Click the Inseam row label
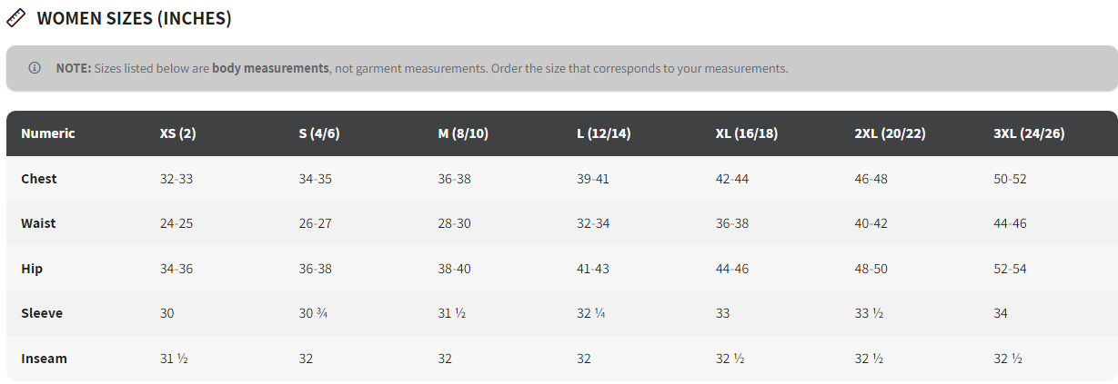This screenshot has width=1118, height=384. point(44,359)
